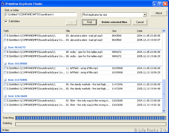Click the Searching progress bar
Screen dimensions: 169x133
pyautogui.click(x=91, y=118)
